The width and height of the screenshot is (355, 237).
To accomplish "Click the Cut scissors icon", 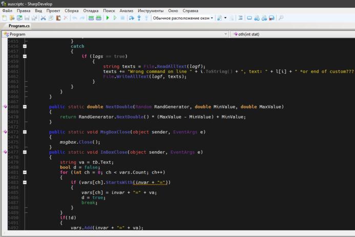I will point(43,18).
